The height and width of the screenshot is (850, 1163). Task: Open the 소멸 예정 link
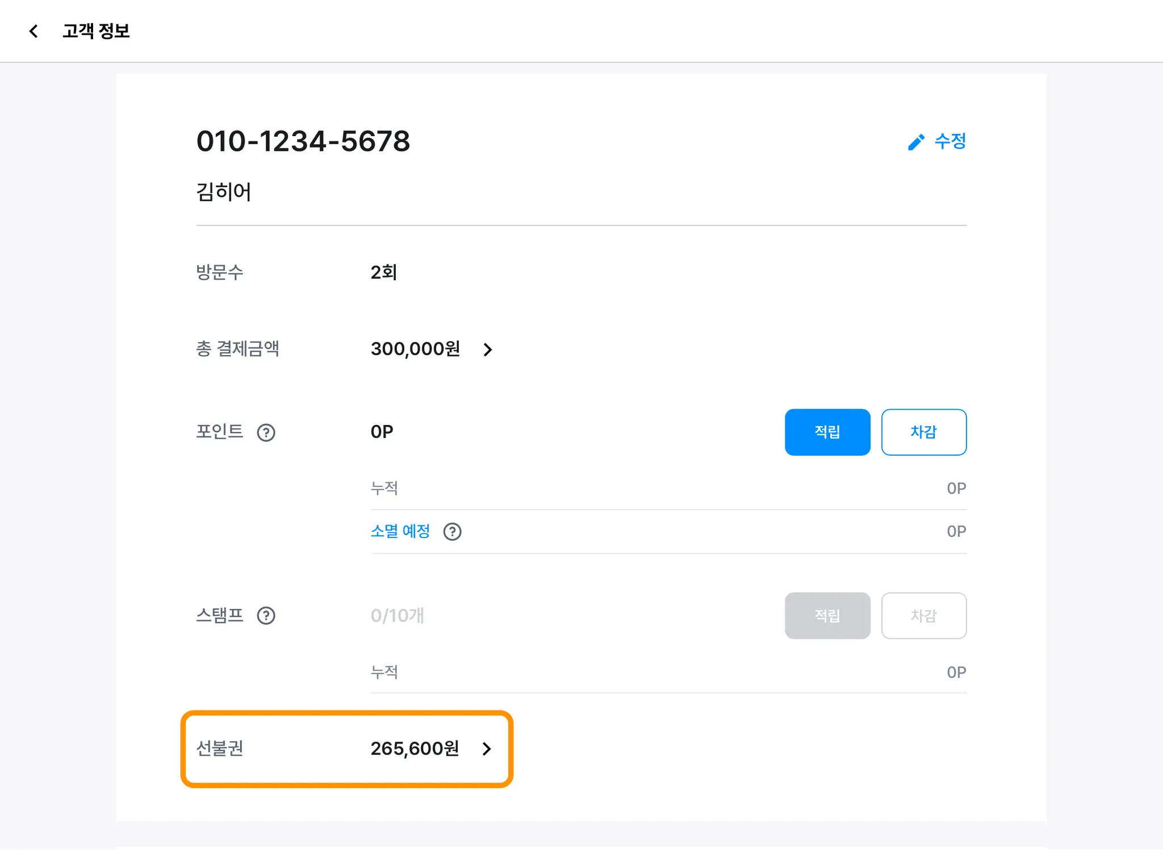point(400,531)
